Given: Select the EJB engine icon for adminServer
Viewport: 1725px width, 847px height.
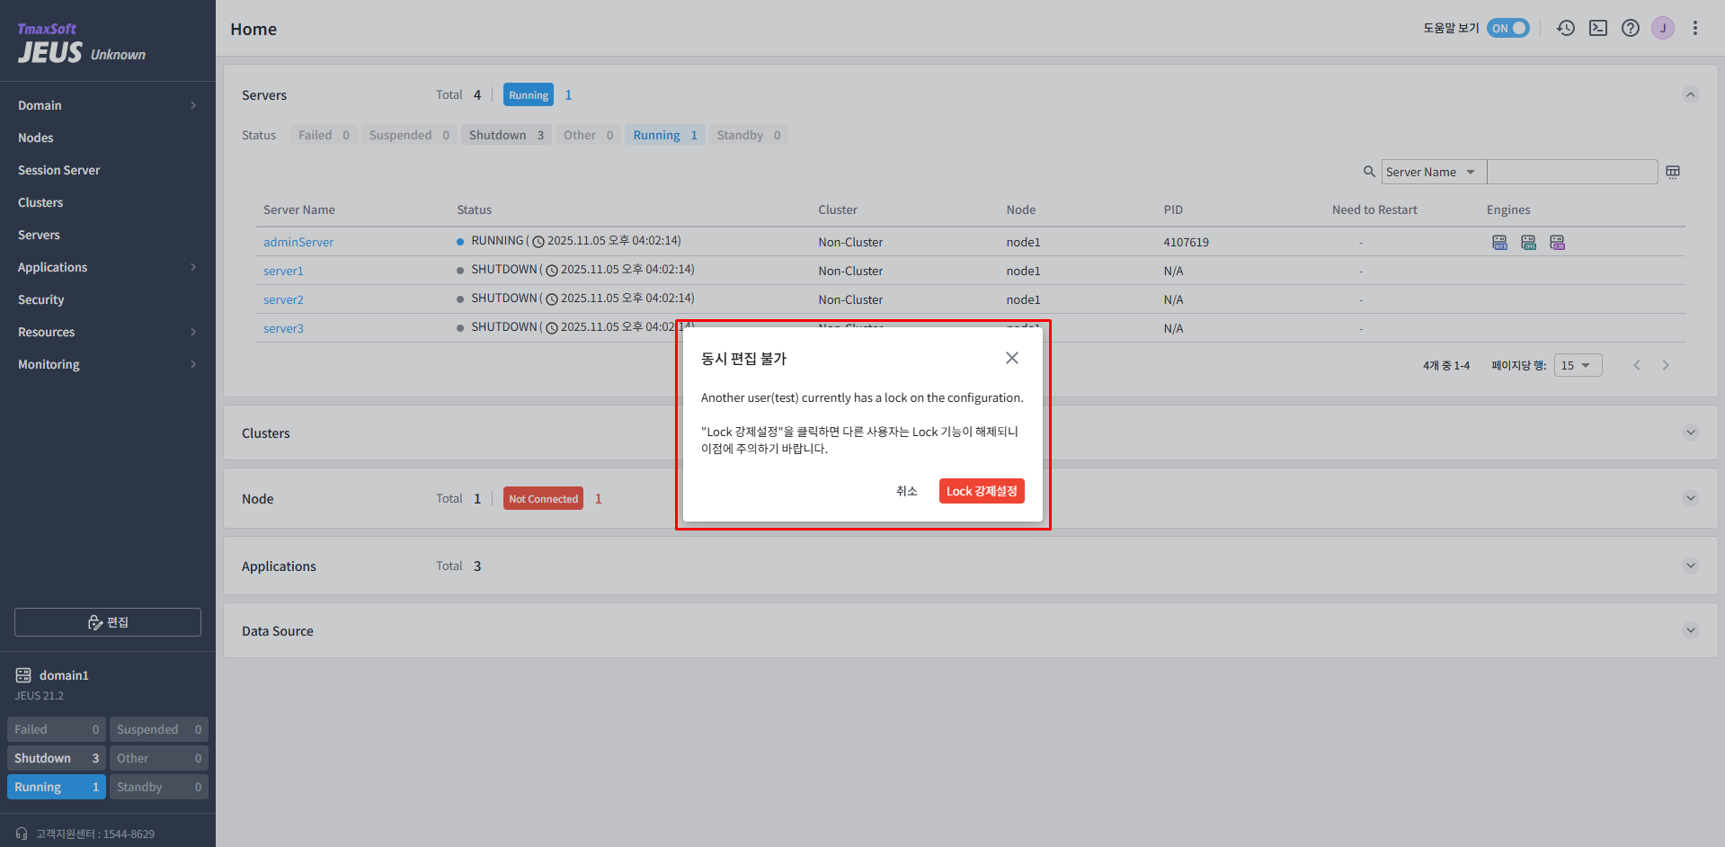Looking at the screenshot, I should point(1558,242).
